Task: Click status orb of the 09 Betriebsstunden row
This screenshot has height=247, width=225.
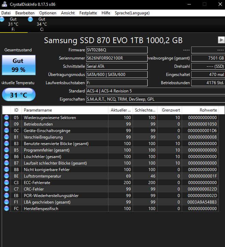Action: 6,124
